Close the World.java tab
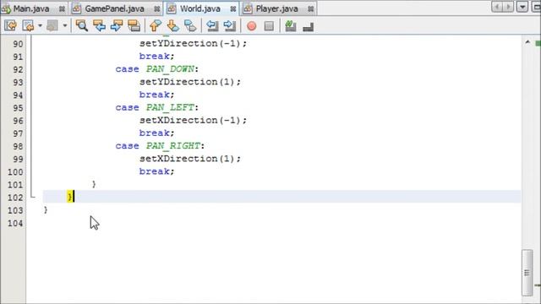The width and height of the screenshot is (541, 304). coord(233,9)
